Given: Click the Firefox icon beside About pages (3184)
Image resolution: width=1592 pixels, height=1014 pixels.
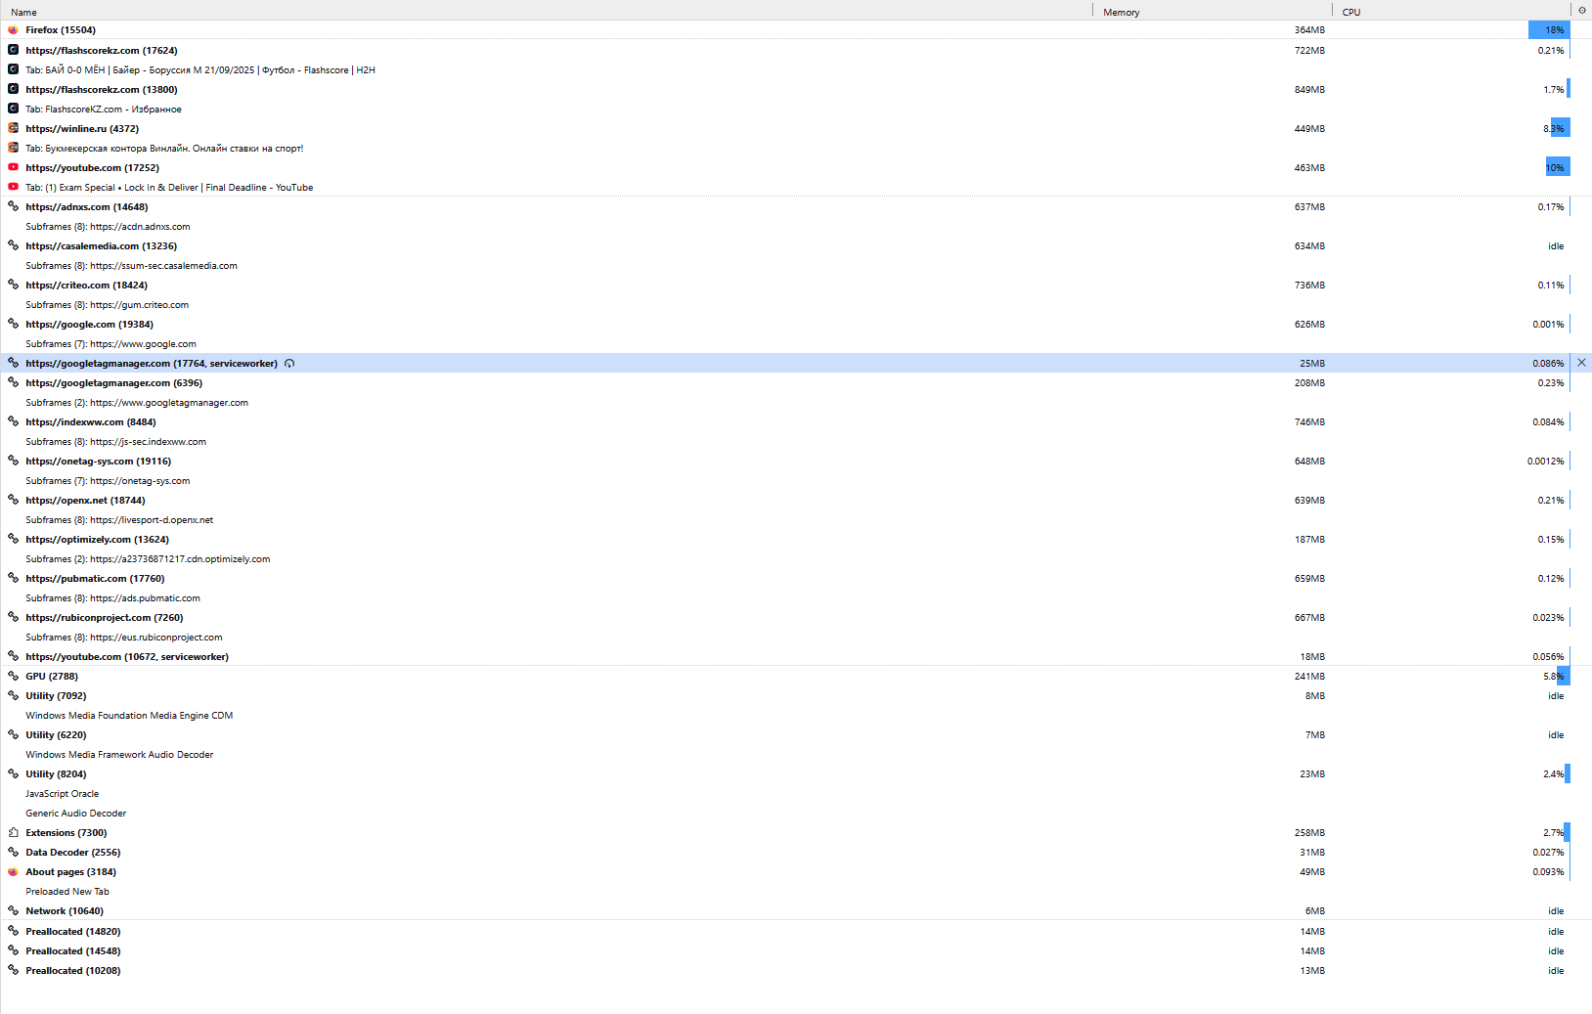Looking at the screenshot, I should tap(13, 871).
